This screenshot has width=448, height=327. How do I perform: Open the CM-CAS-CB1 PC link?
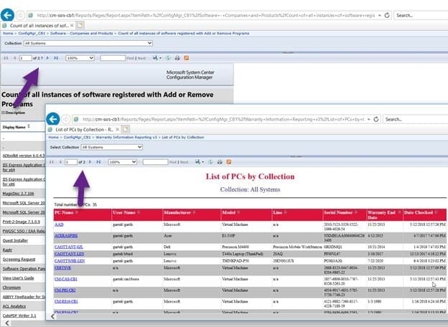click(66, 279)
